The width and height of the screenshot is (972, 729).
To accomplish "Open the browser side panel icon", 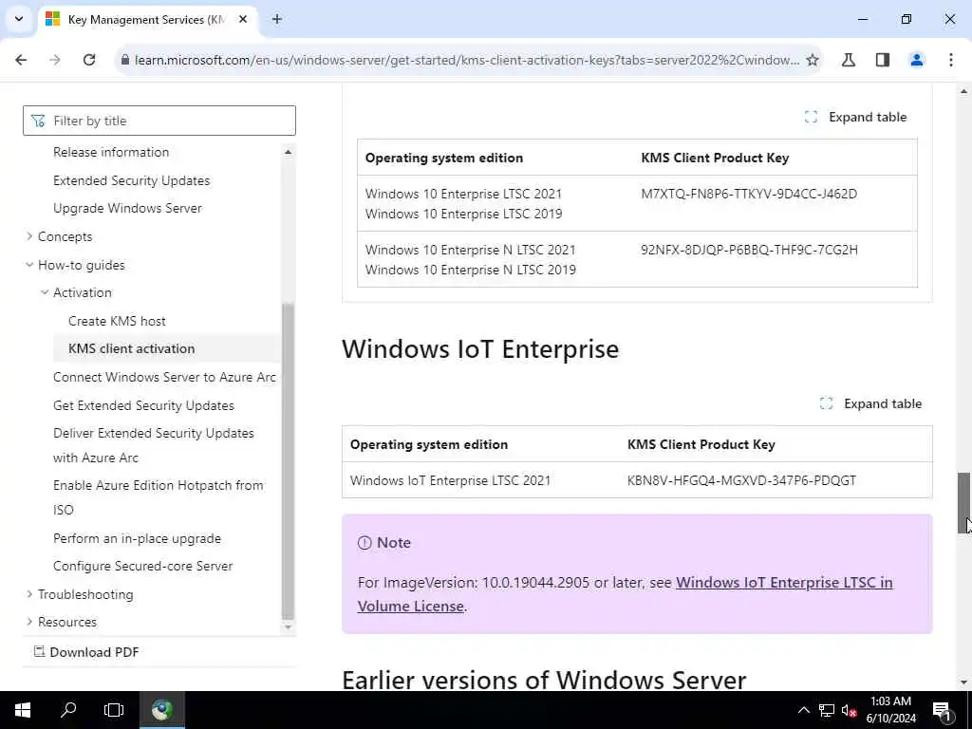I will coord(883,60).
